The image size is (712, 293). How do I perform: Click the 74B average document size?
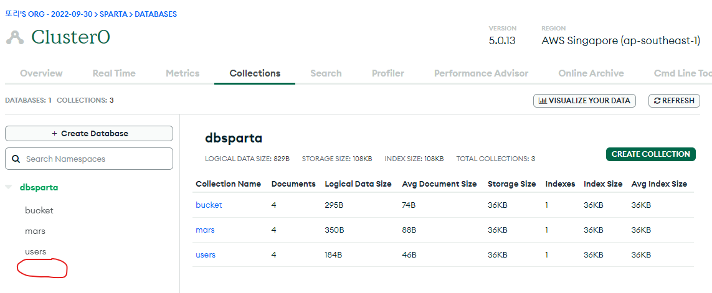click(409, 205)
